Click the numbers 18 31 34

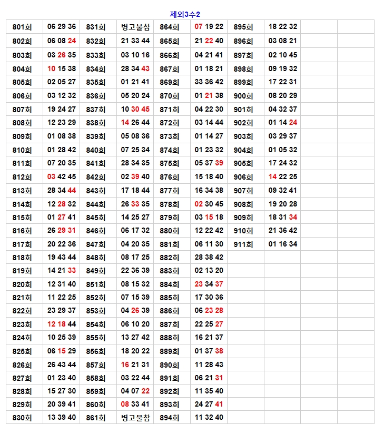[x=283, y=218]
